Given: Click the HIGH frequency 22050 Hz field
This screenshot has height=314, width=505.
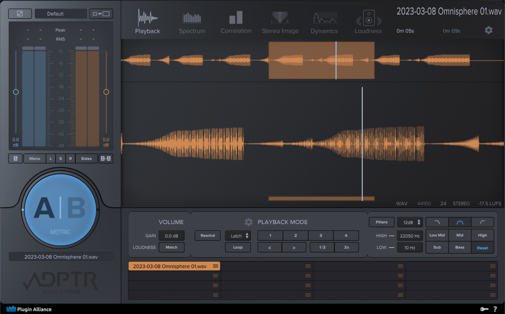Looking at the screenshot, I should [x=409, y=236].
